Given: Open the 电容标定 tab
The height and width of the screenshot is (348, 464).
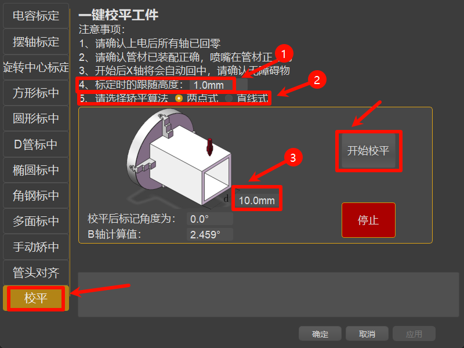Looking at the screenshot, I should (x=36, y=16).
